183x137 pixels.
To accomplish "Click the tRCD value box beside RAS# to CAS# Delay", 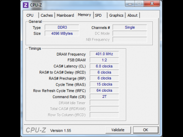I will click(104, 72).
